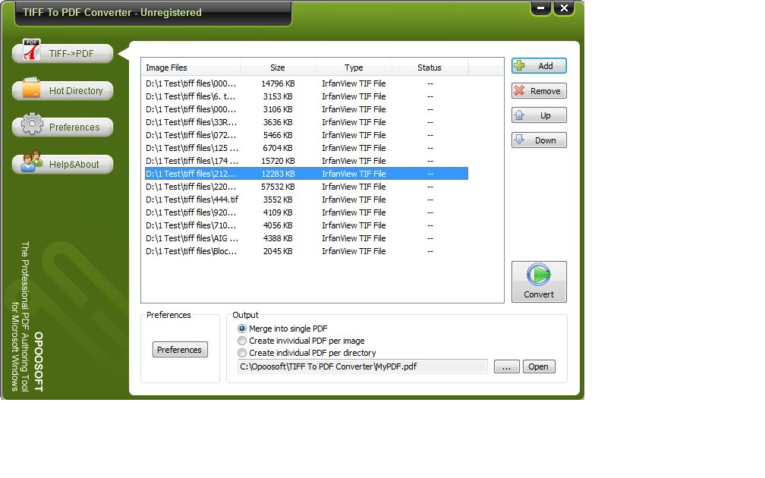Click the PDF icon on the TIFF->PDF tab
765x478 pixels.
click(31, 49)
